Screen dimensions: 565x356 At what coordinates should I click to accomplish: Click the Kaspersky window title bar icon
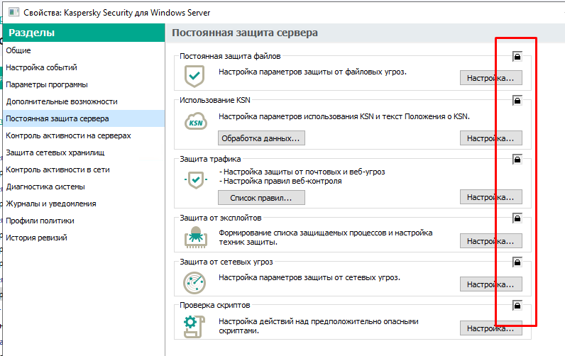[14, 13]
